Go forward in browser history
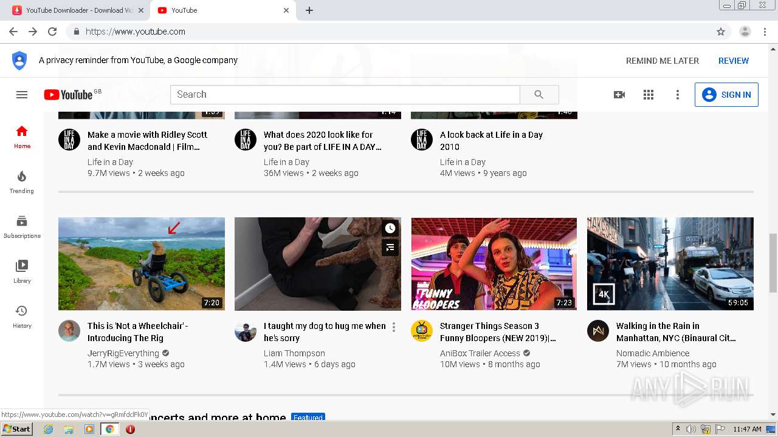Screen dimensions: 778x437 33,32
